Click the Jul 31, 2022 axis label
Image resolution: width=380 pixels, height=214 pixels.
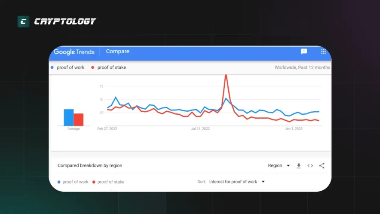point(200,128)
